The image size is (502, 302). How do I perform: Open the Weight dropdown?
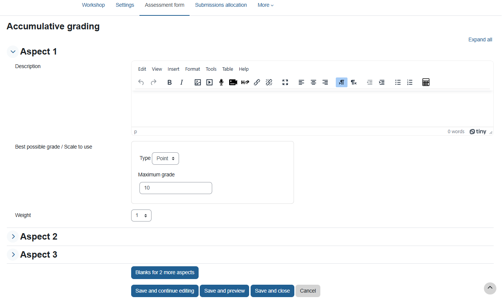click(141, 215)
